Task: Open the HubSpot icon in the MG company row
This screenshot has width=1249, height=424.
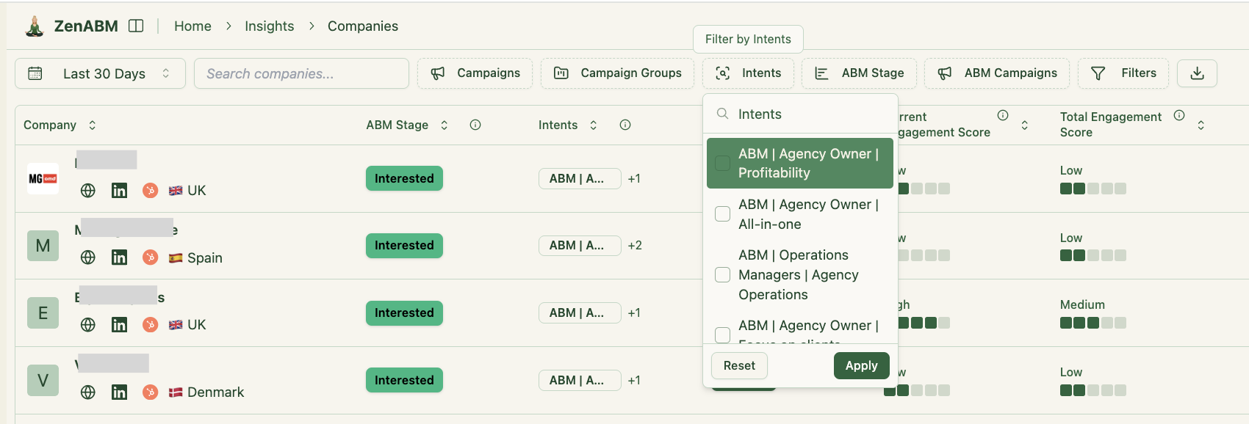Action: click(150, 191)
